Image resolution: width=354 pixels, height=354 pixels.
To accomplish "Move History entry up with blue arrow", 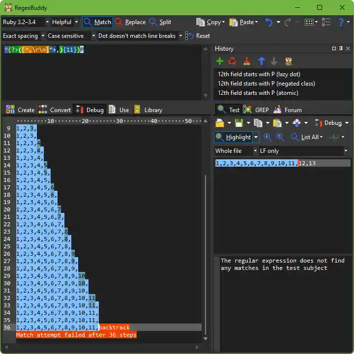I will tap(262, 61).
